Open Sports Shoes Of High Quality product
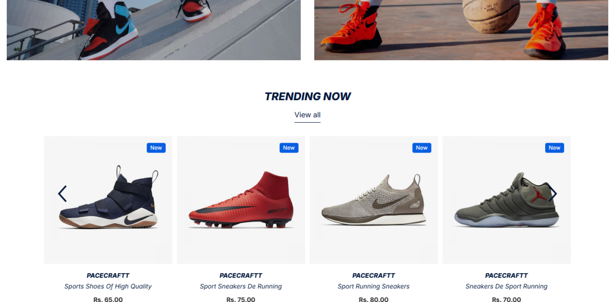This screenshot has width=615, height=302. (x=108, y=286)
